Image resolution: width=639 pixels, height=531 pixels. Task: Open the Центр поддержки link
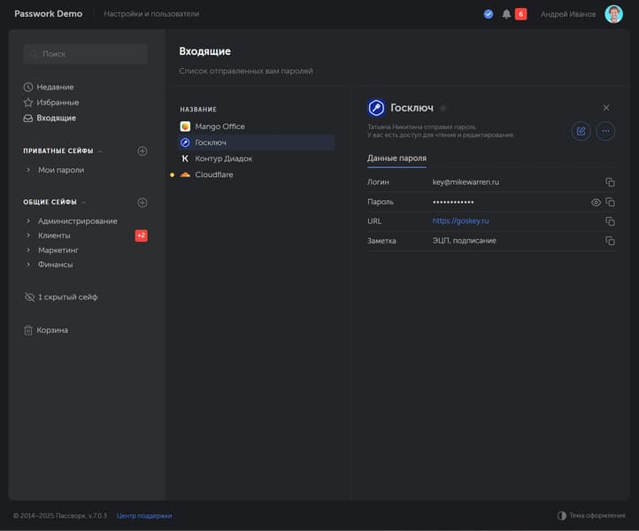[144, 515]
